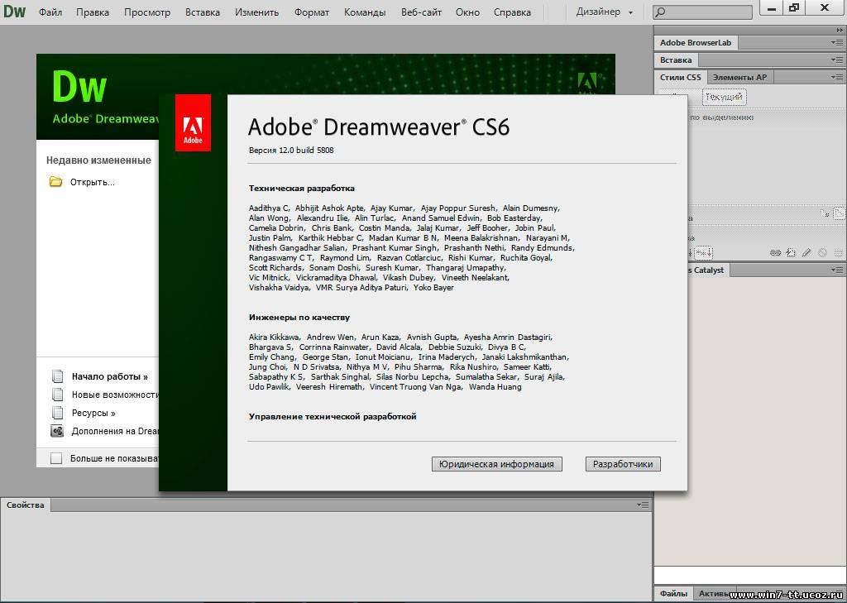This screenshot has height=603, width=847.
Task: Click the rule info icon left of the cascade icon
Action: (x=825, y=214)
